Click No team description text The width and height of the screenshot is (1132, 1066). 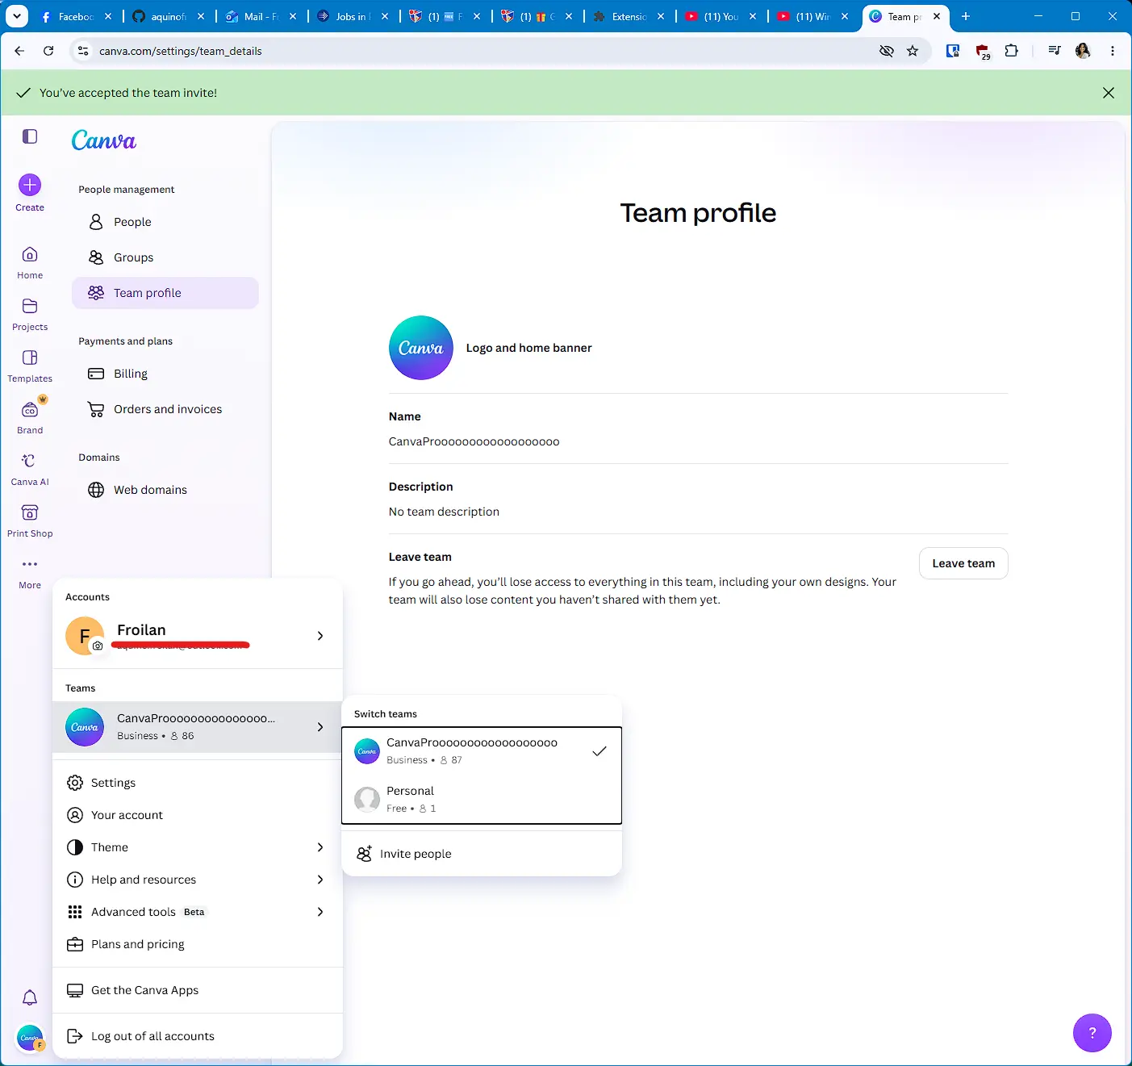pos(444,512)
